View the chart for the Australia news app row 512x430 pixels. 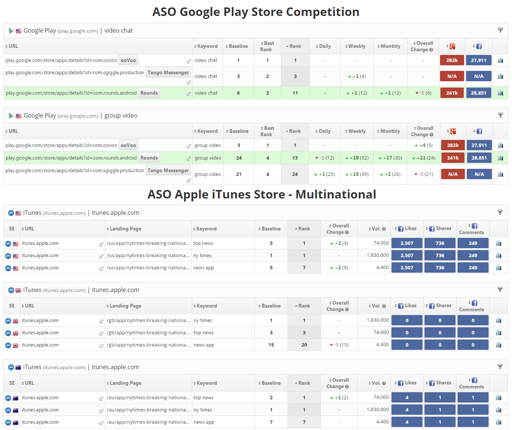pos(499,422)
